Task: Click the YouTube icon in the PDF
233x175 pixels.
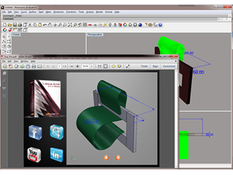Action: point(34,155)
